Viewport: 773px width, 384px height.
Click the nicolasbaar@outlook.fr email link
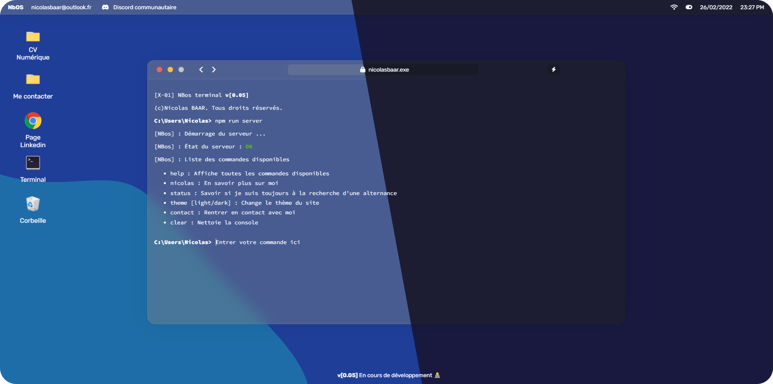(x=61, y=7)
